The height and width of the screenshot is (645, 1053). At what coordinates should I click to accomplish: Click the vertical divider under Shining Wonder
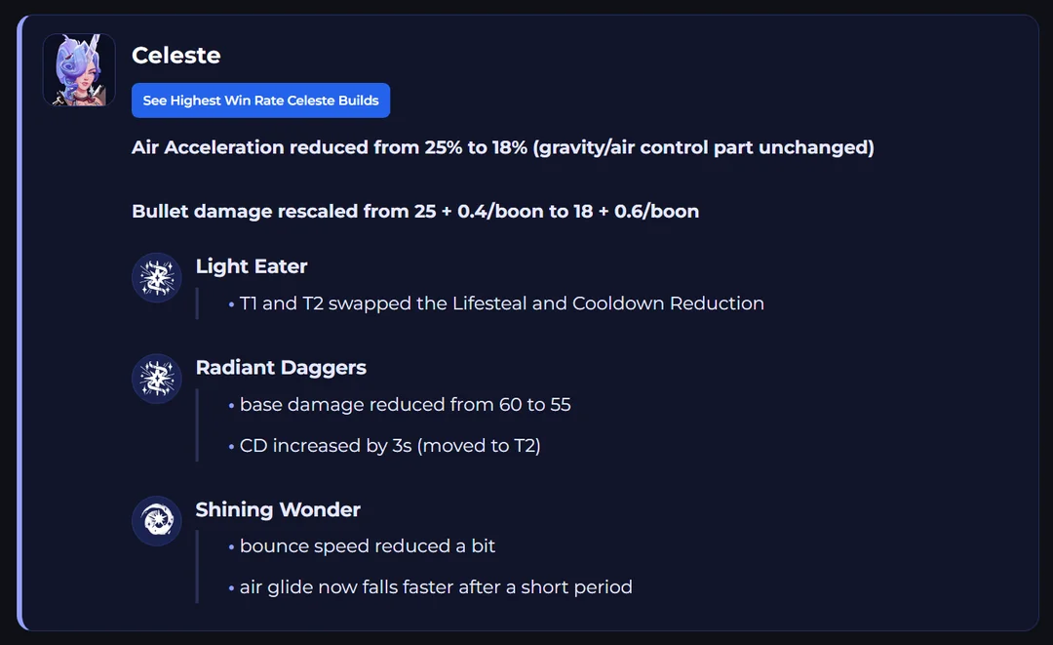click(197, 567)
